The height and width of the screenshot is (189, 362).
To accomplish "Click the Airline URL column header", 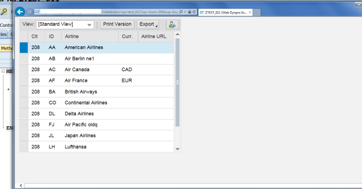I will (x=156, y=36).
